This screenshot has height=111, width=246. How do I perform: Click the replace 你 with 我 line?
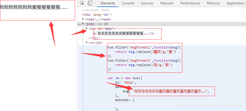point(144,65)
